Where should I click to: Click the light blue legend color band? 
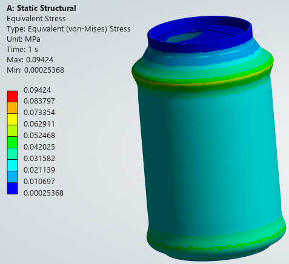[12, 177]
